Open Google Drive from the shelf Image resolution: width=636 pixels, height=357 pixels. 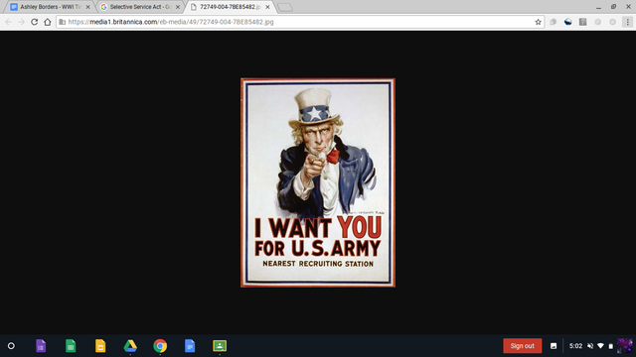(x=130, y=346)
